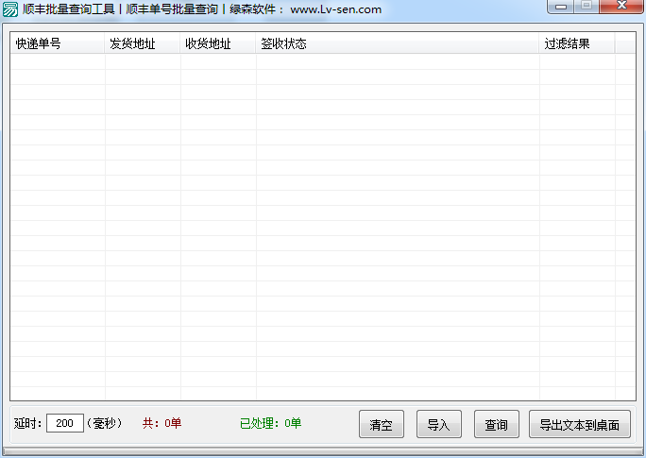Click the 已处理: 0单 processed label

coord(271,423)
